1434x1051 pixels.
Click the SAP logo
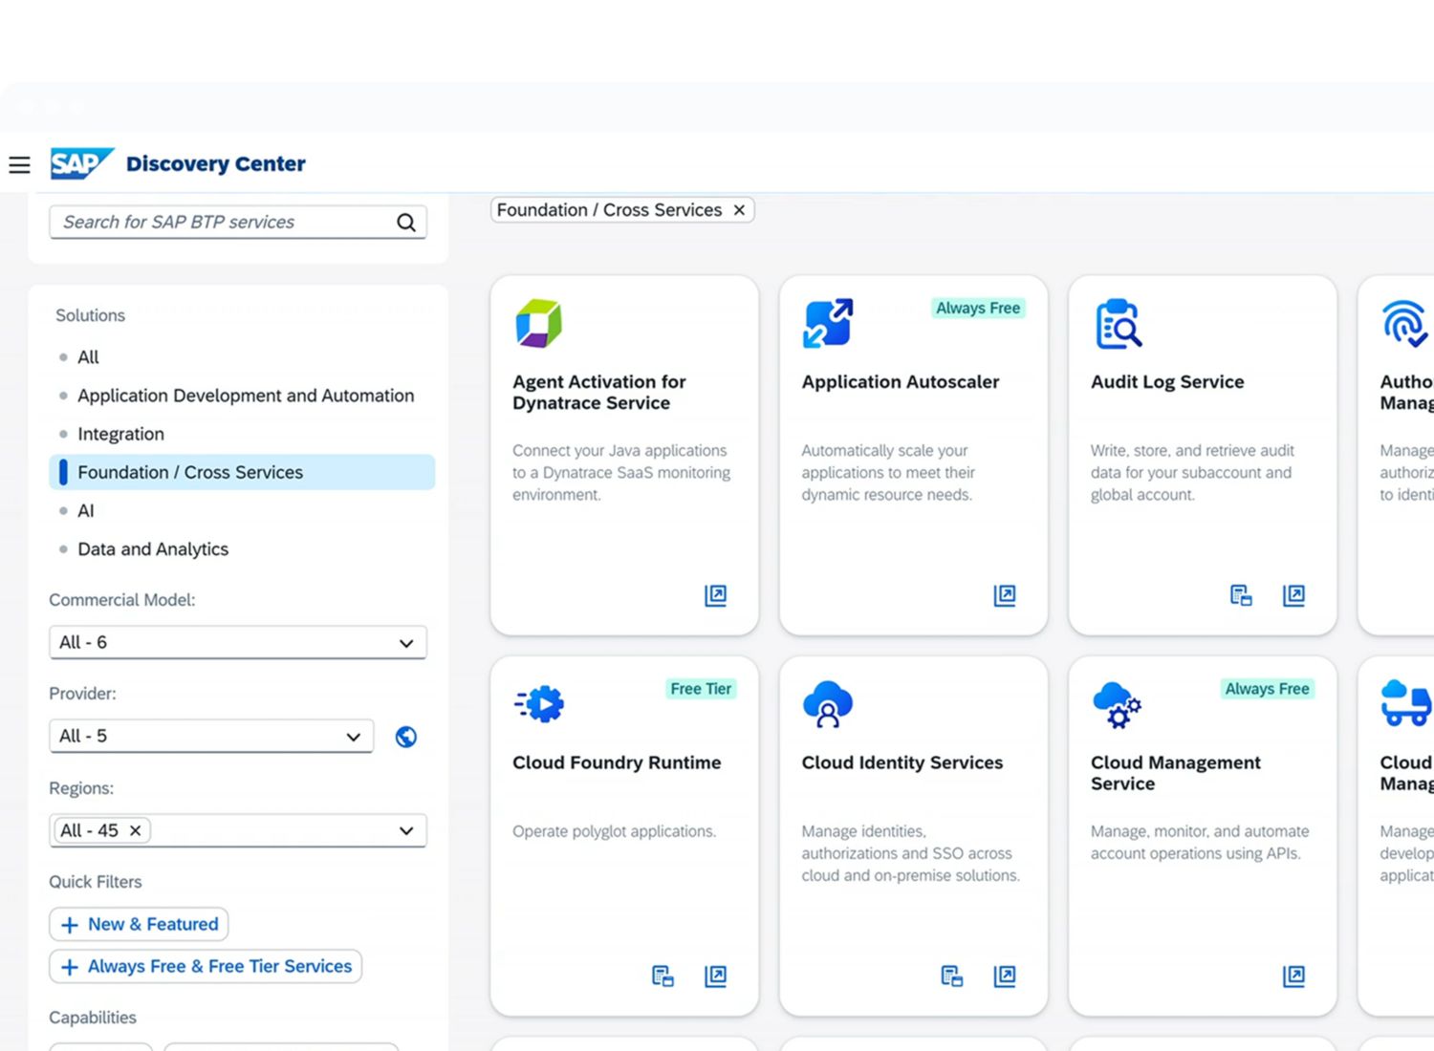point(82,163)
